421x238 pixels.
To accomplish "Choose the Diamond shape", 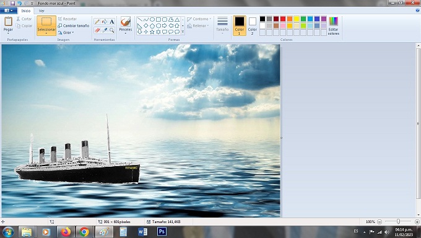I will (145, 25).
